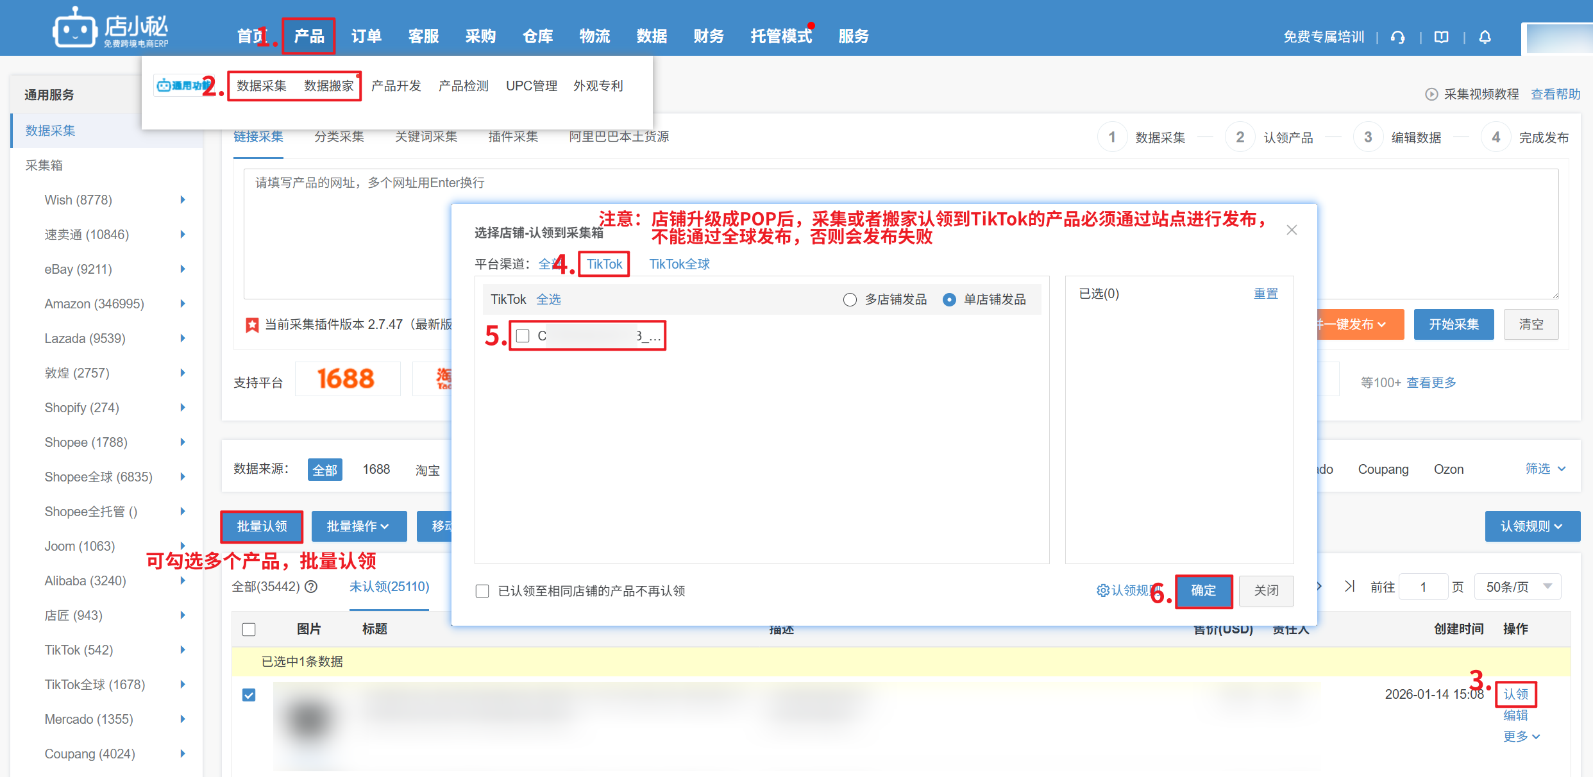Open the help book icon
The height and width of the screenshot is (777, 1593).
click(x=1442, y=37)
